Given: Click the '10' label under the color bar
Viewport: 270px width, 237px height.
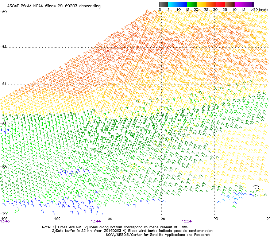Looking at the screenshot, I should click(x=178, y=10).
